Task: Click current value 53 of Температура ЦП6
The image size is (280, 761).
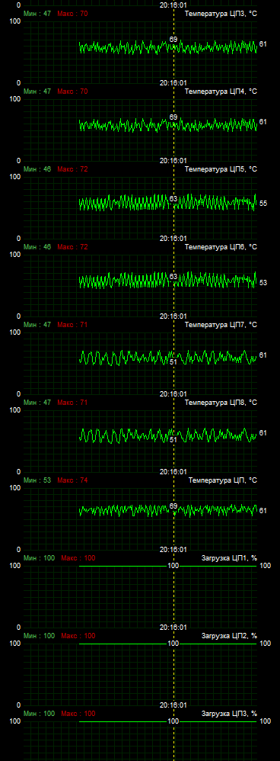Action: click(263, 282)
